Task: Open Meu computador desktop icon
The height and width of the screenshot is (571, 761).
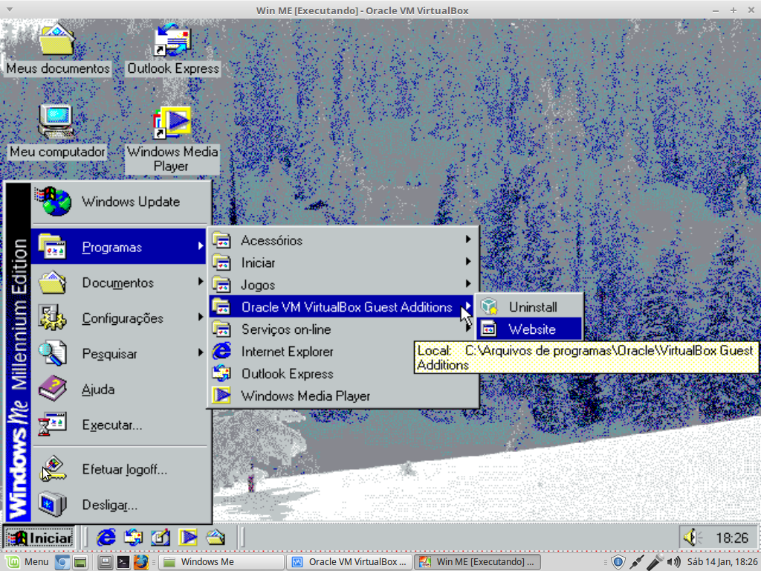Action: click(57, 131)
